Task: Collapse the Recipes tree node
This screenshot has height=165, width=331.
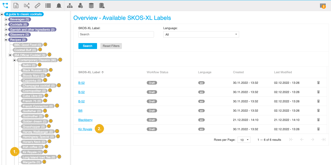Action: click(6, 40)
